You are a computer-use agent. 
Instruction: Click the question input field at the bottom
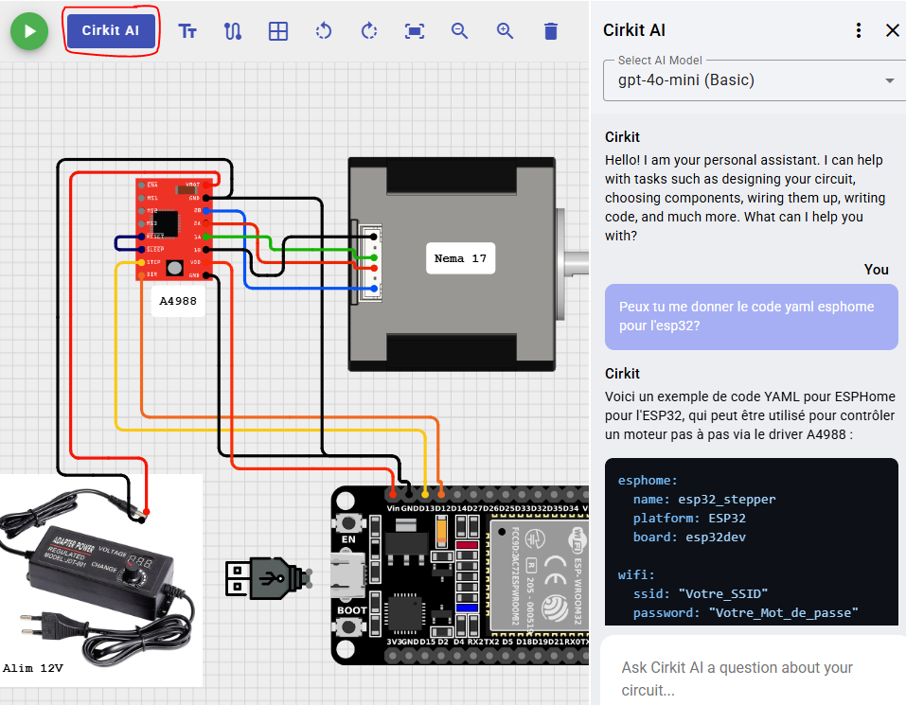point(751,678)
